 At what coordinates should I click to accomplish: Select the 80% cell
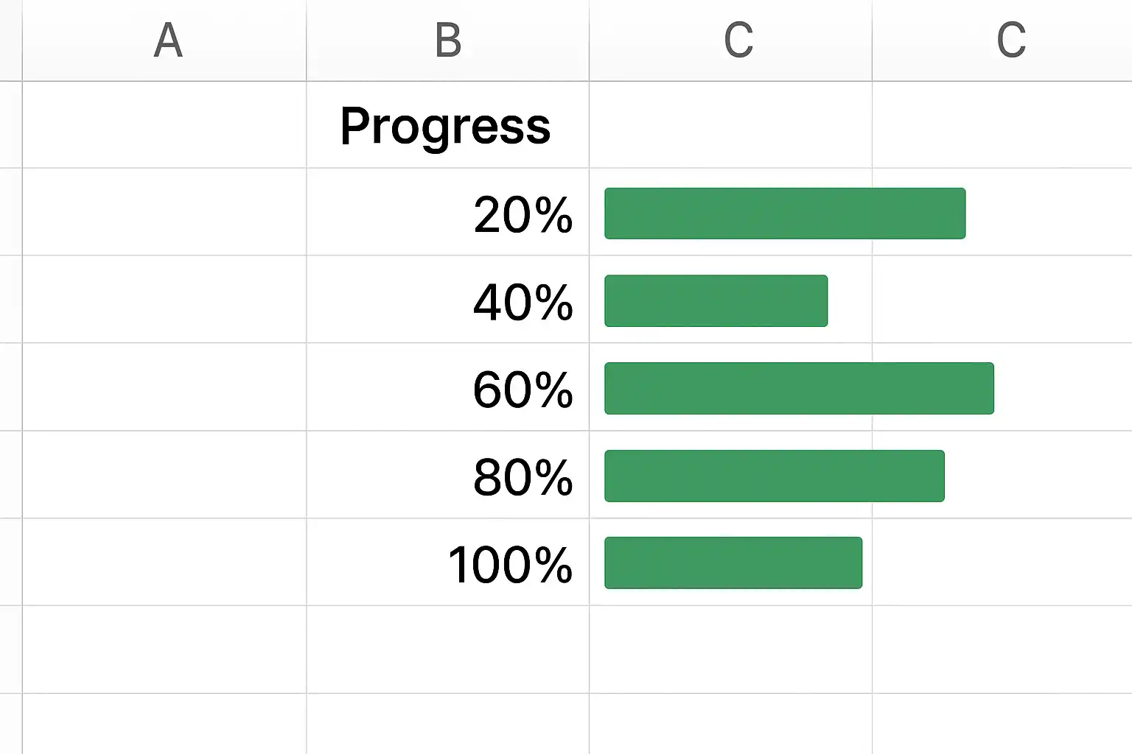coord(447,476)
